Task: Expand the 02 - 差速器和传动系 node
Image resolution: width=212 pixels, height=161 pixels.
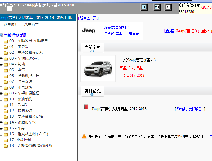Action: click(1, 53)
